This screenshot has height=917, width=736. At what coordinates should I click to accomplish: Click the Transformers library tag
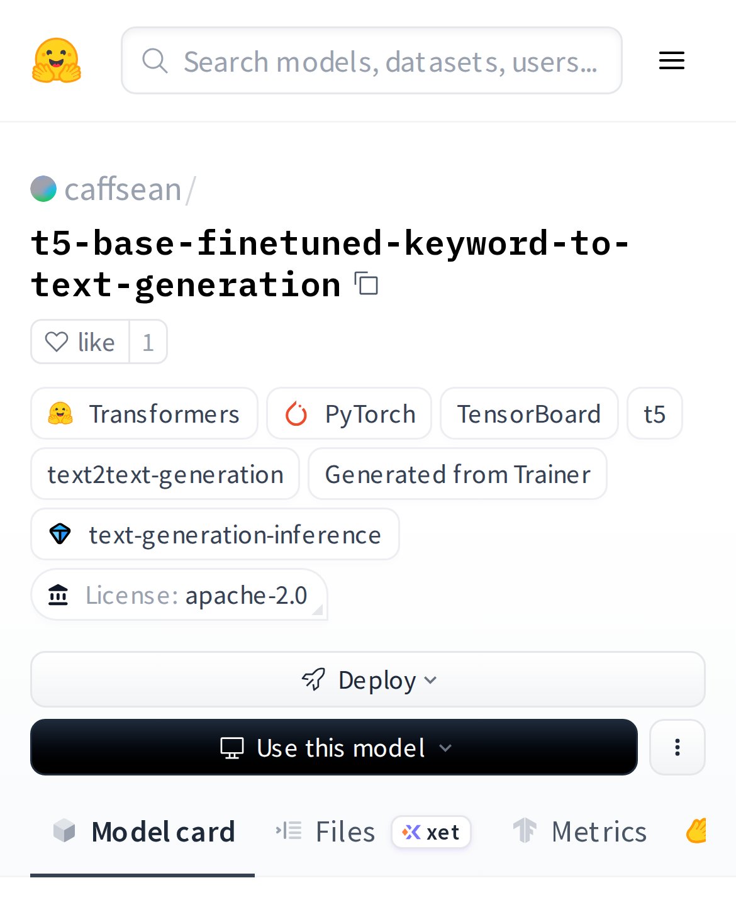tap(144, 414)
